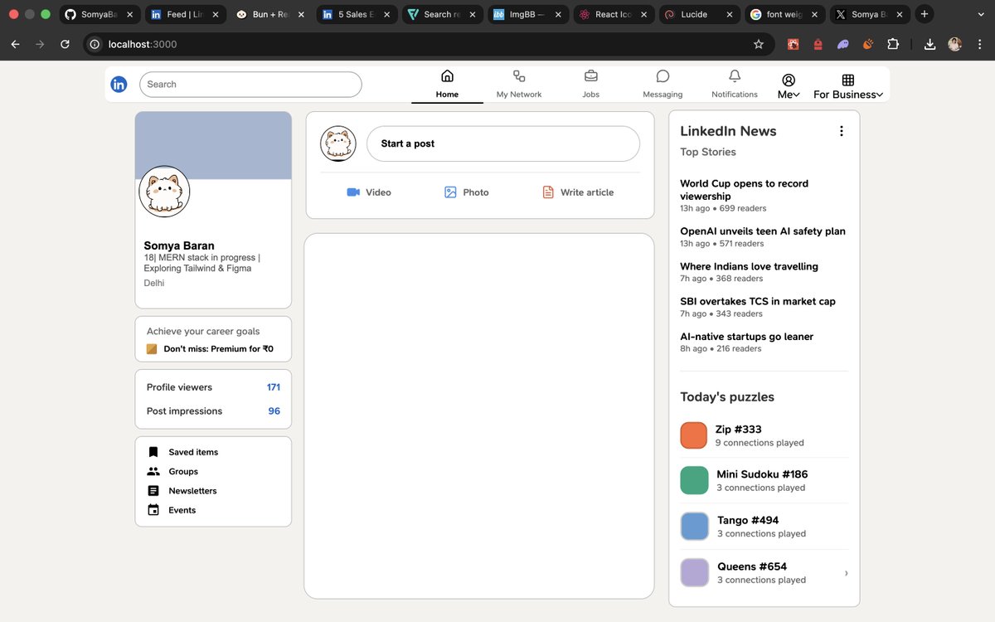Open the Notifications bell icon
This screenshot has width=995, height=622.
pyautogui.click(x=735, y=76)
